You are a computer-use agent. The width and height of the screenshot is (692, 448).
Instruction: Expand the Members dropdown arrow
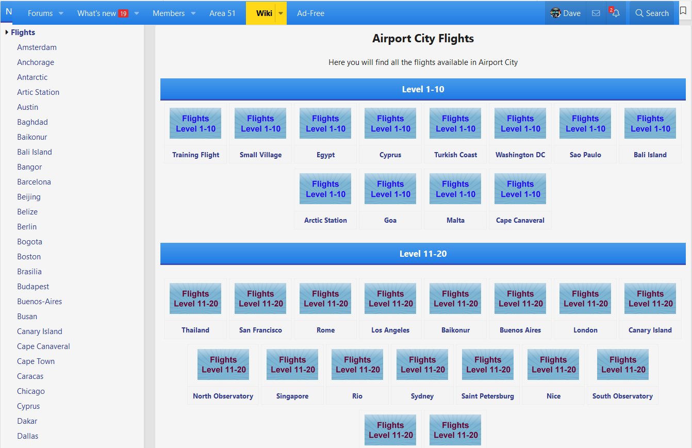pyautogui.click(x=193, y=14)
